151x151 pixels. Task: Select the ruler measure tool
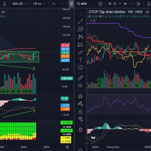81,78
